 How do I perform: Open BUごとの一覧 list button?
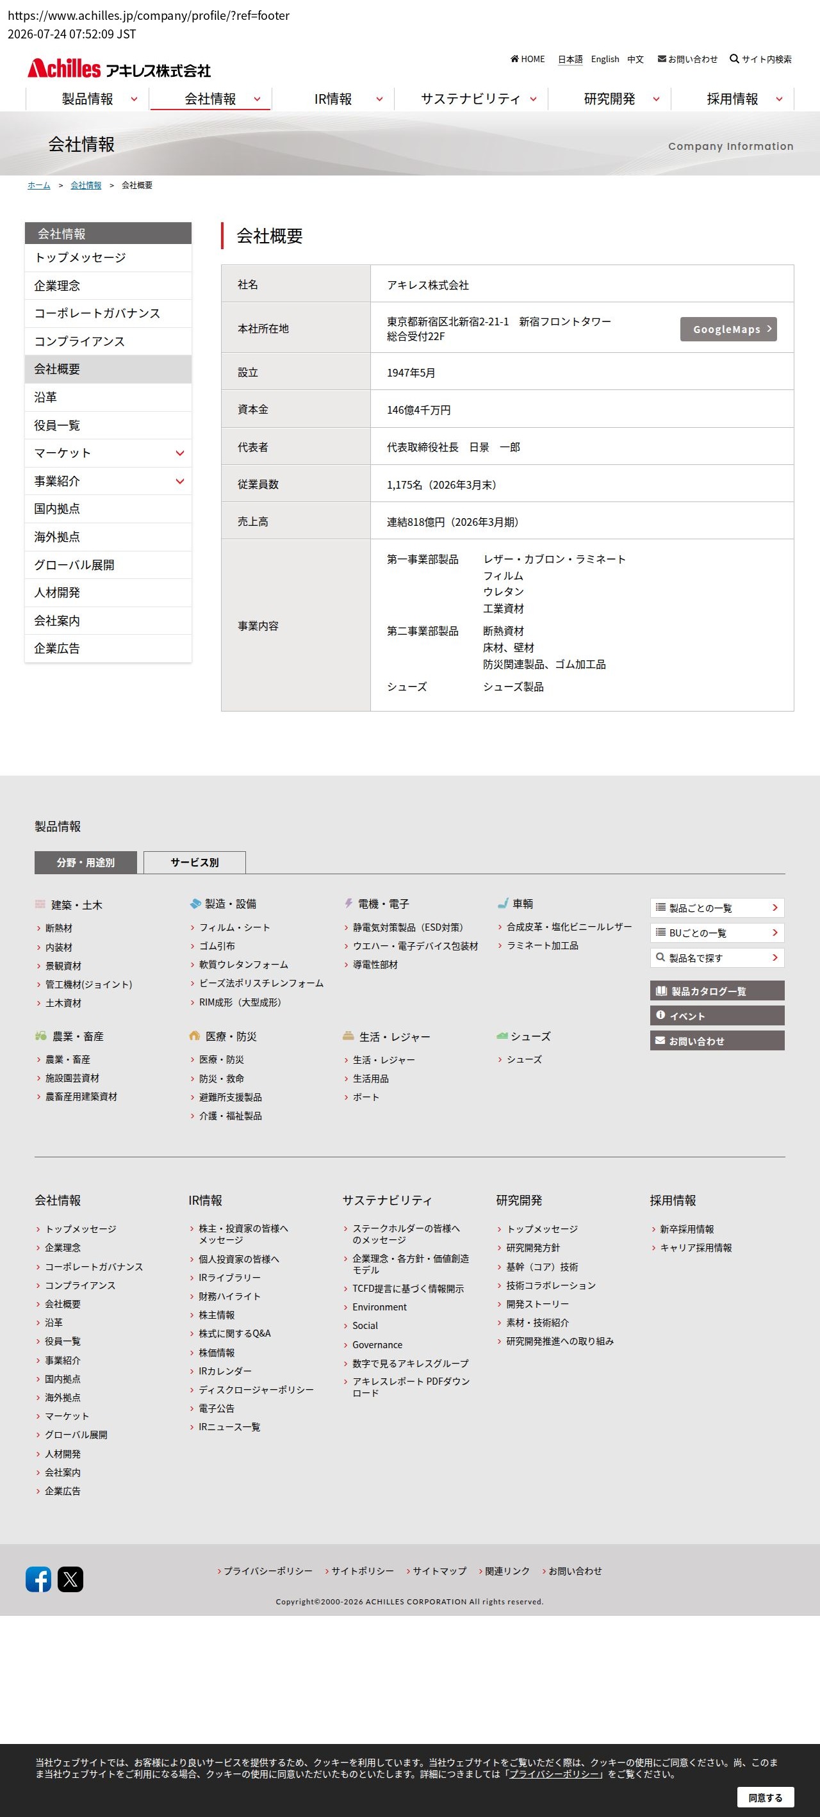(717, 933)
